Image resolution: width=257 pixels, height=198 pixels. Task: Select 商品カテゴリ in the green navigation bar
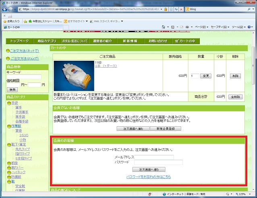point(47,41)
